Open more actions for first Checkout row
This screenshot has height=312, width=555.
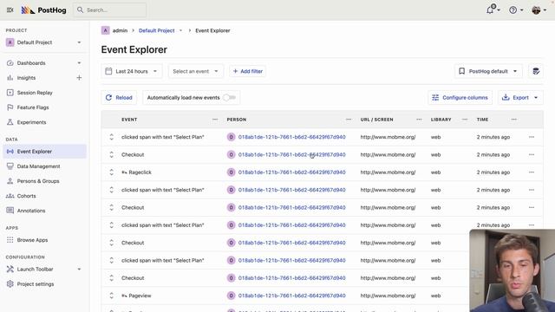532,154
